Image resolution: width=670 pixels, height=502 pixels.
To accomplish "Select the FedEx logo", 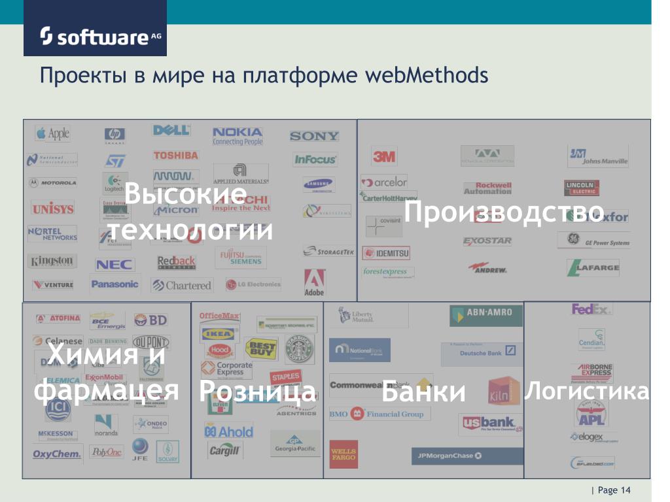I will click(591, 309).
